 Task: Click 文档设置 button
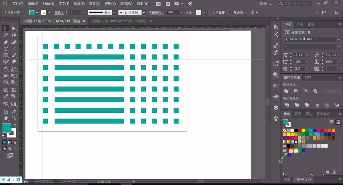coord(218,13)
